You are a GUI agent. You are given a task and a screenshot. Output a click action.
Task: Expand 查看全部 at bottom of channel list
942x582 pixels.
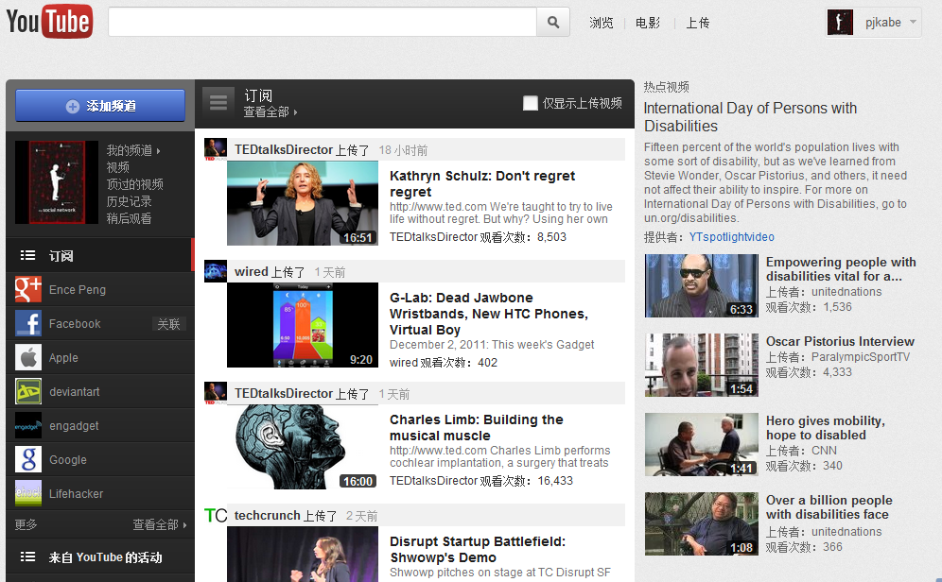[x=159, y=525]
